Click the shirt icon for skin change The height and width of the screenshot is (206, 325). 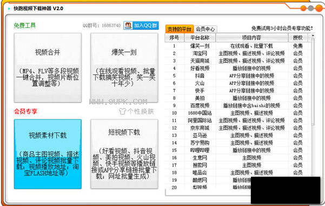(x=123, y=111)
